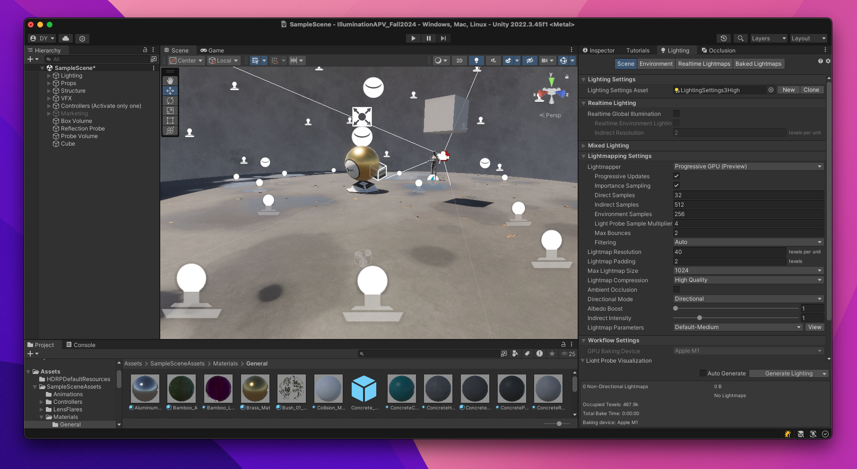Select the combined Transform tool

tap(170, 130)
